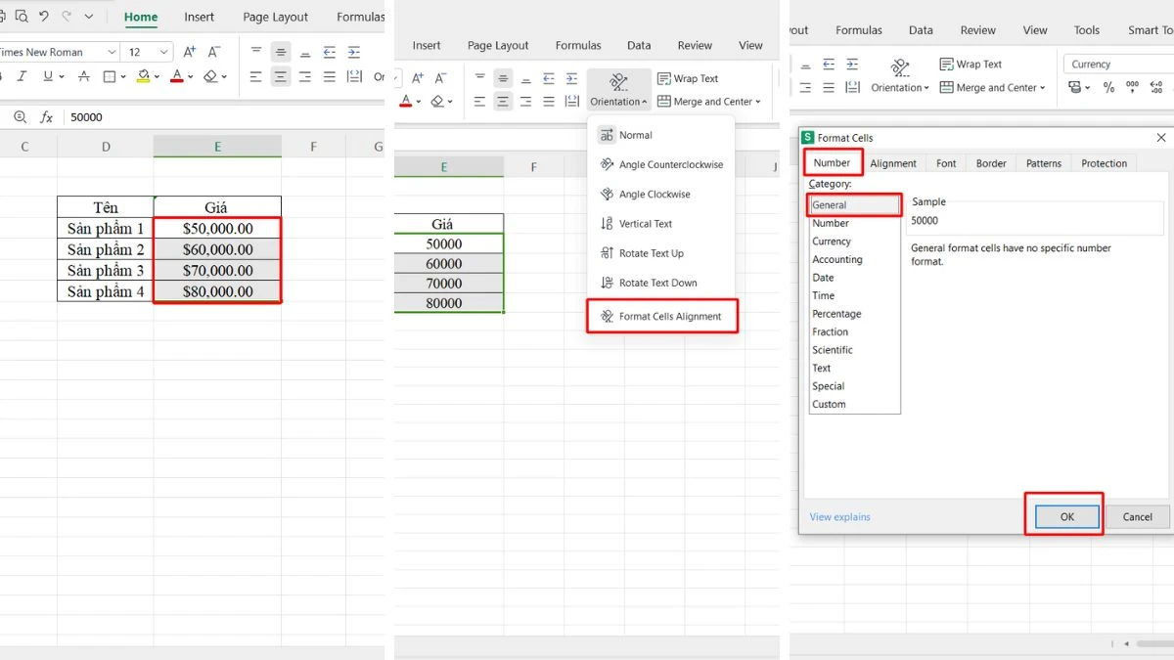Switch to the Alignment tab in Format Cells

coord(892,163)
